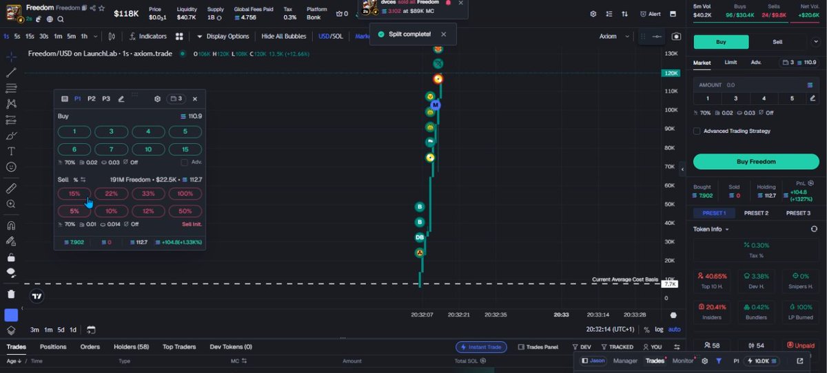Open the Fibonacci and pitchfork tools icon
The height and width of the screenshot is (373, 827).
pos(11,88)
